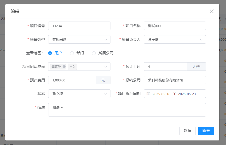
Task: Click the 确定 button
Action: (206, 131)
